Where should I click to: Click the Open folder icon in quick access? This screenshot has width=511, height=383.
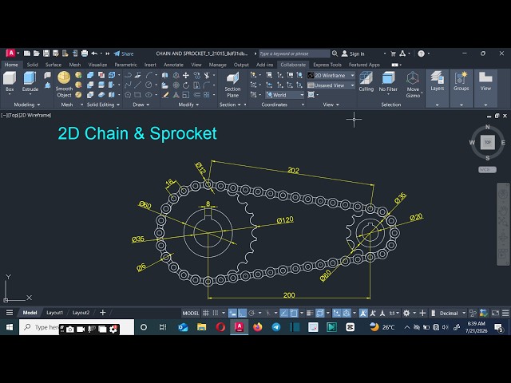click(37, 53)
